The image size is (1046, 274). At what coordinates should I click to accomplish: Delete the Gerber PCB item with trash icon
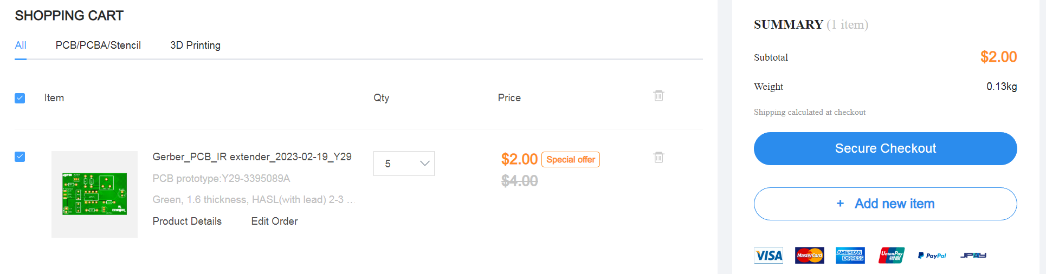[x=658, y=158]
